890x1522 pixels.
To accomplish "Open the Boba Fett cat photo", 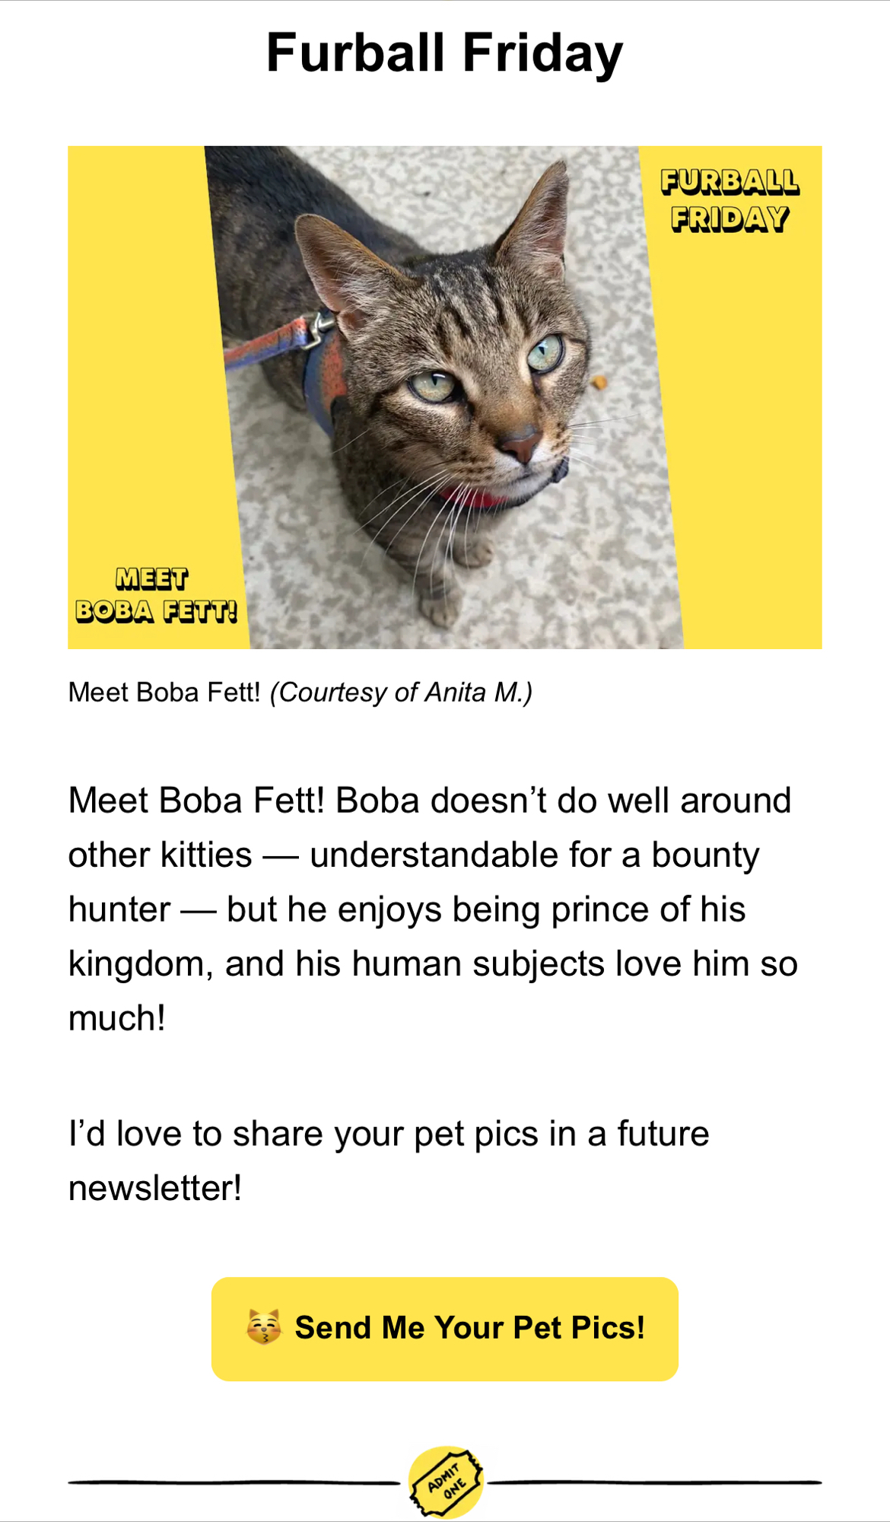I will tap(444, 396).
